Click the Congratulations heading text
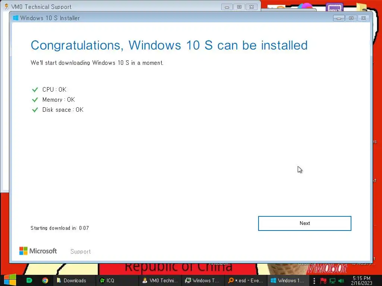The width and height of the screenshot is (382, 286). 169,45
